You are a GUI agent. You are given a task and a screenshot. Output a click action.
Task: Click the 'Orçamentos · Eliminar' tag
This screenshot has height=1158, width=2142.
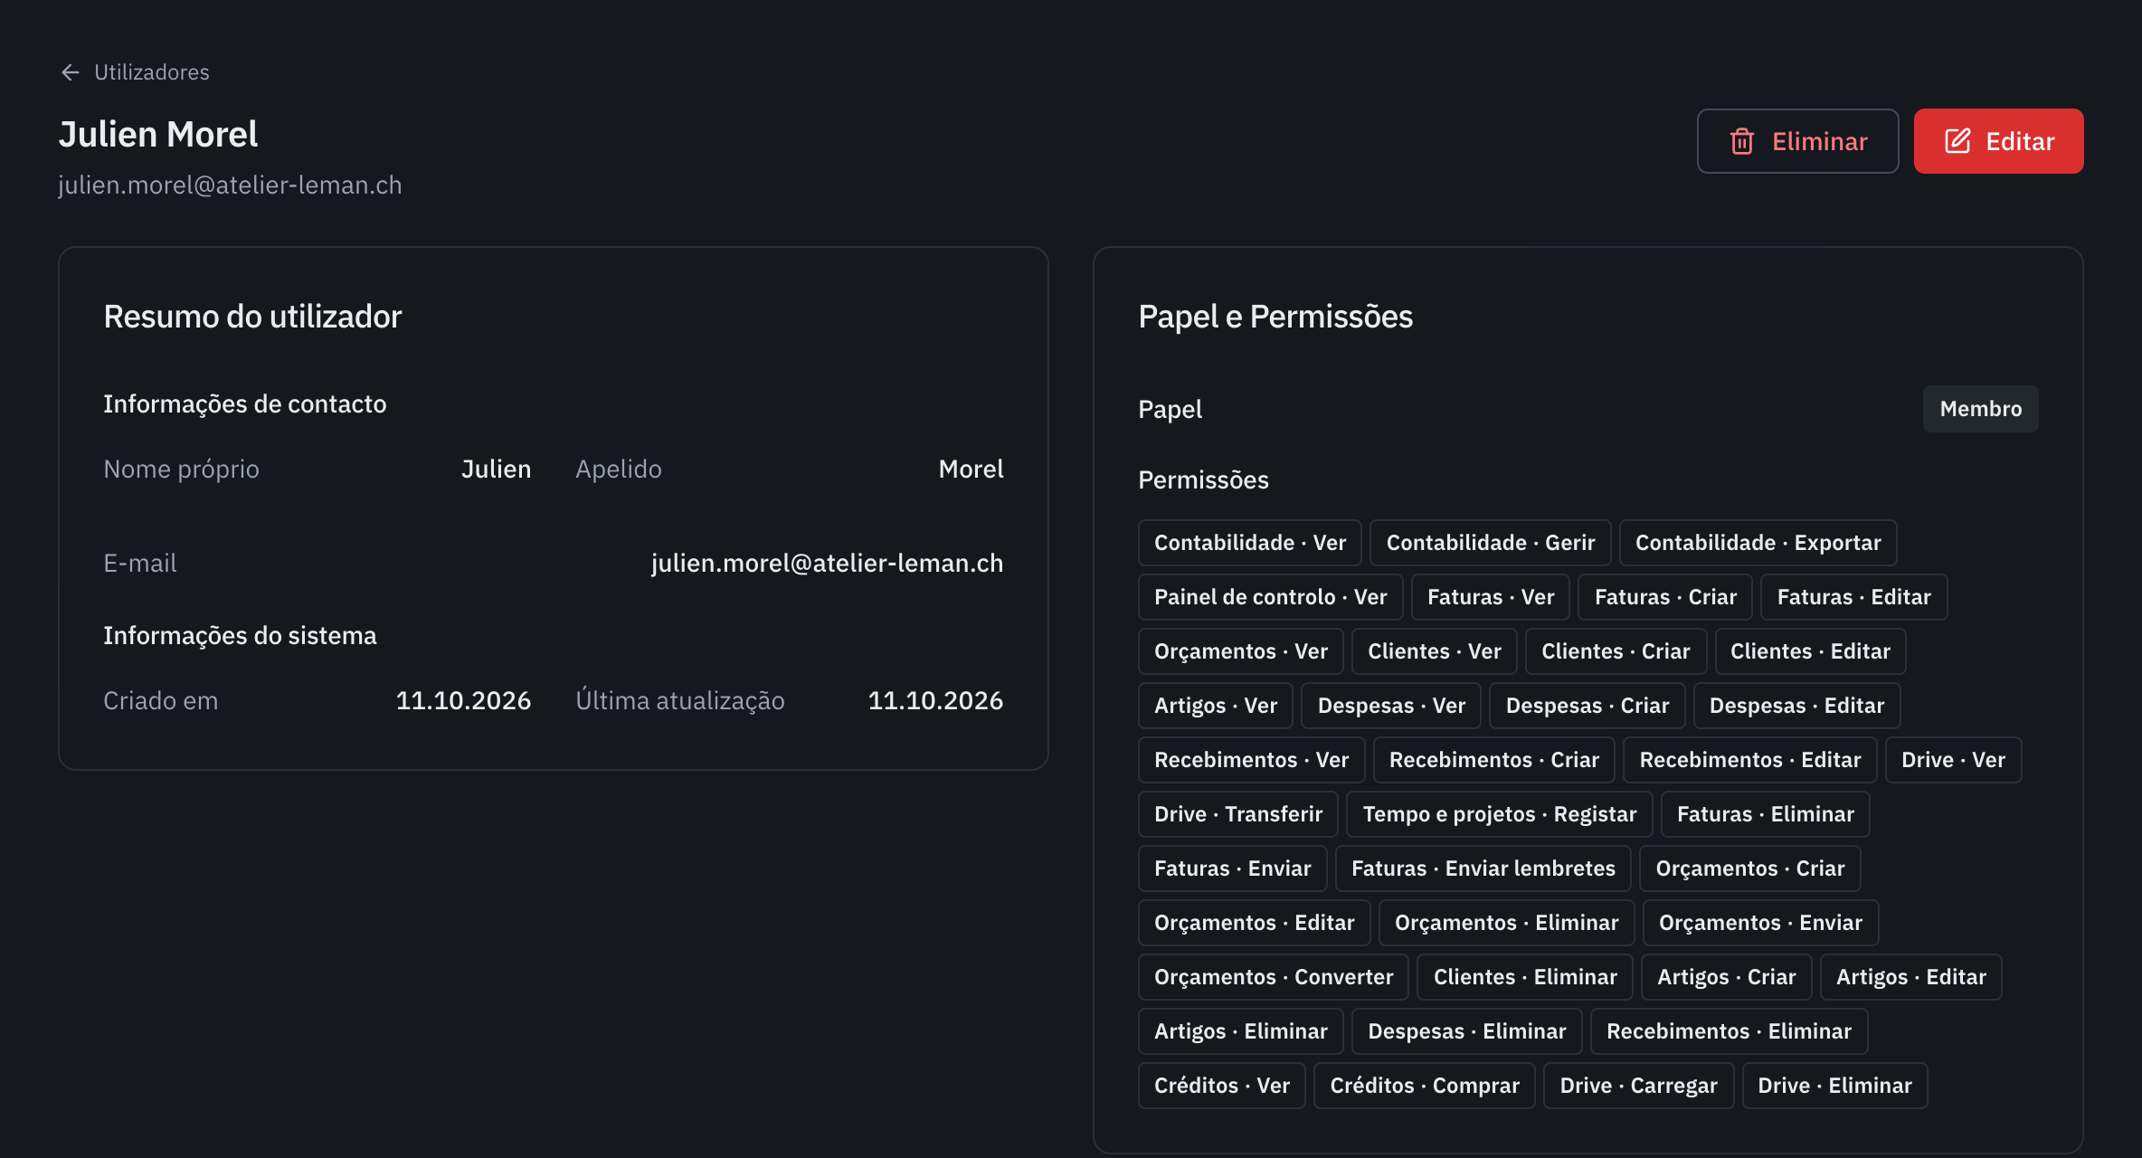(x=1506, y=923)
